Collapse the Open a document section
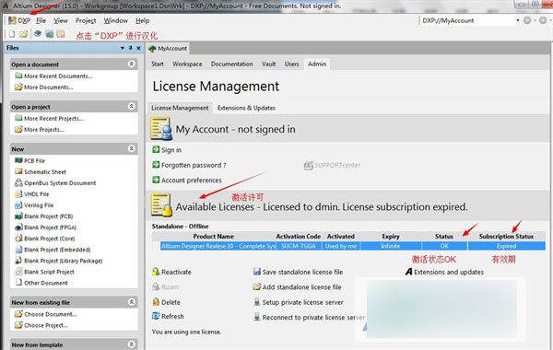The image size is (553, 350). [131, 64]
